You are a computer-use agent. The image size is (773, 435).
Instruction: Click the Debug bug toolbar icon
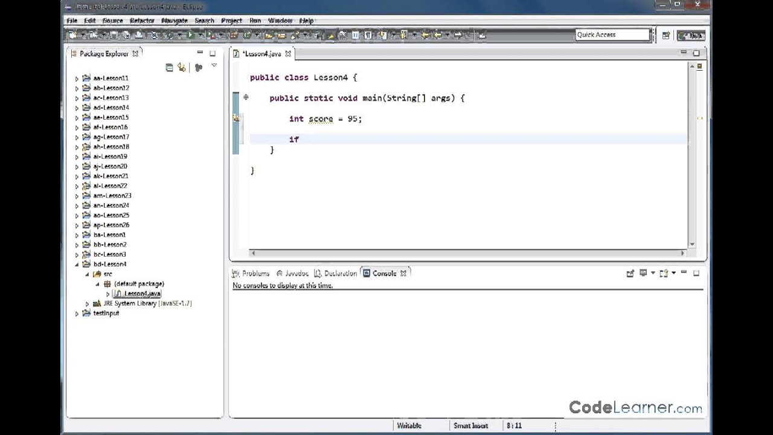pyautogui.click(x=169, y=35)
